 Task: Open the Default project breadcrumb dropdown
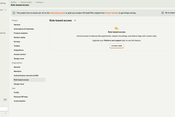[x=27, y=2]
